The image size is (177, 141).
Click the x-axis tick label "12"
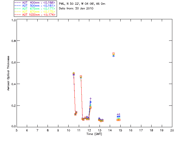tap(89, 130)
